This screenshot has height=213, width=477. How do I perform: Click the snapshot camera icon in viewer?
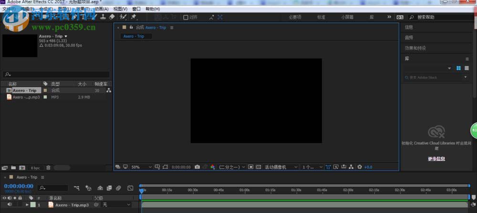point(197,167)
